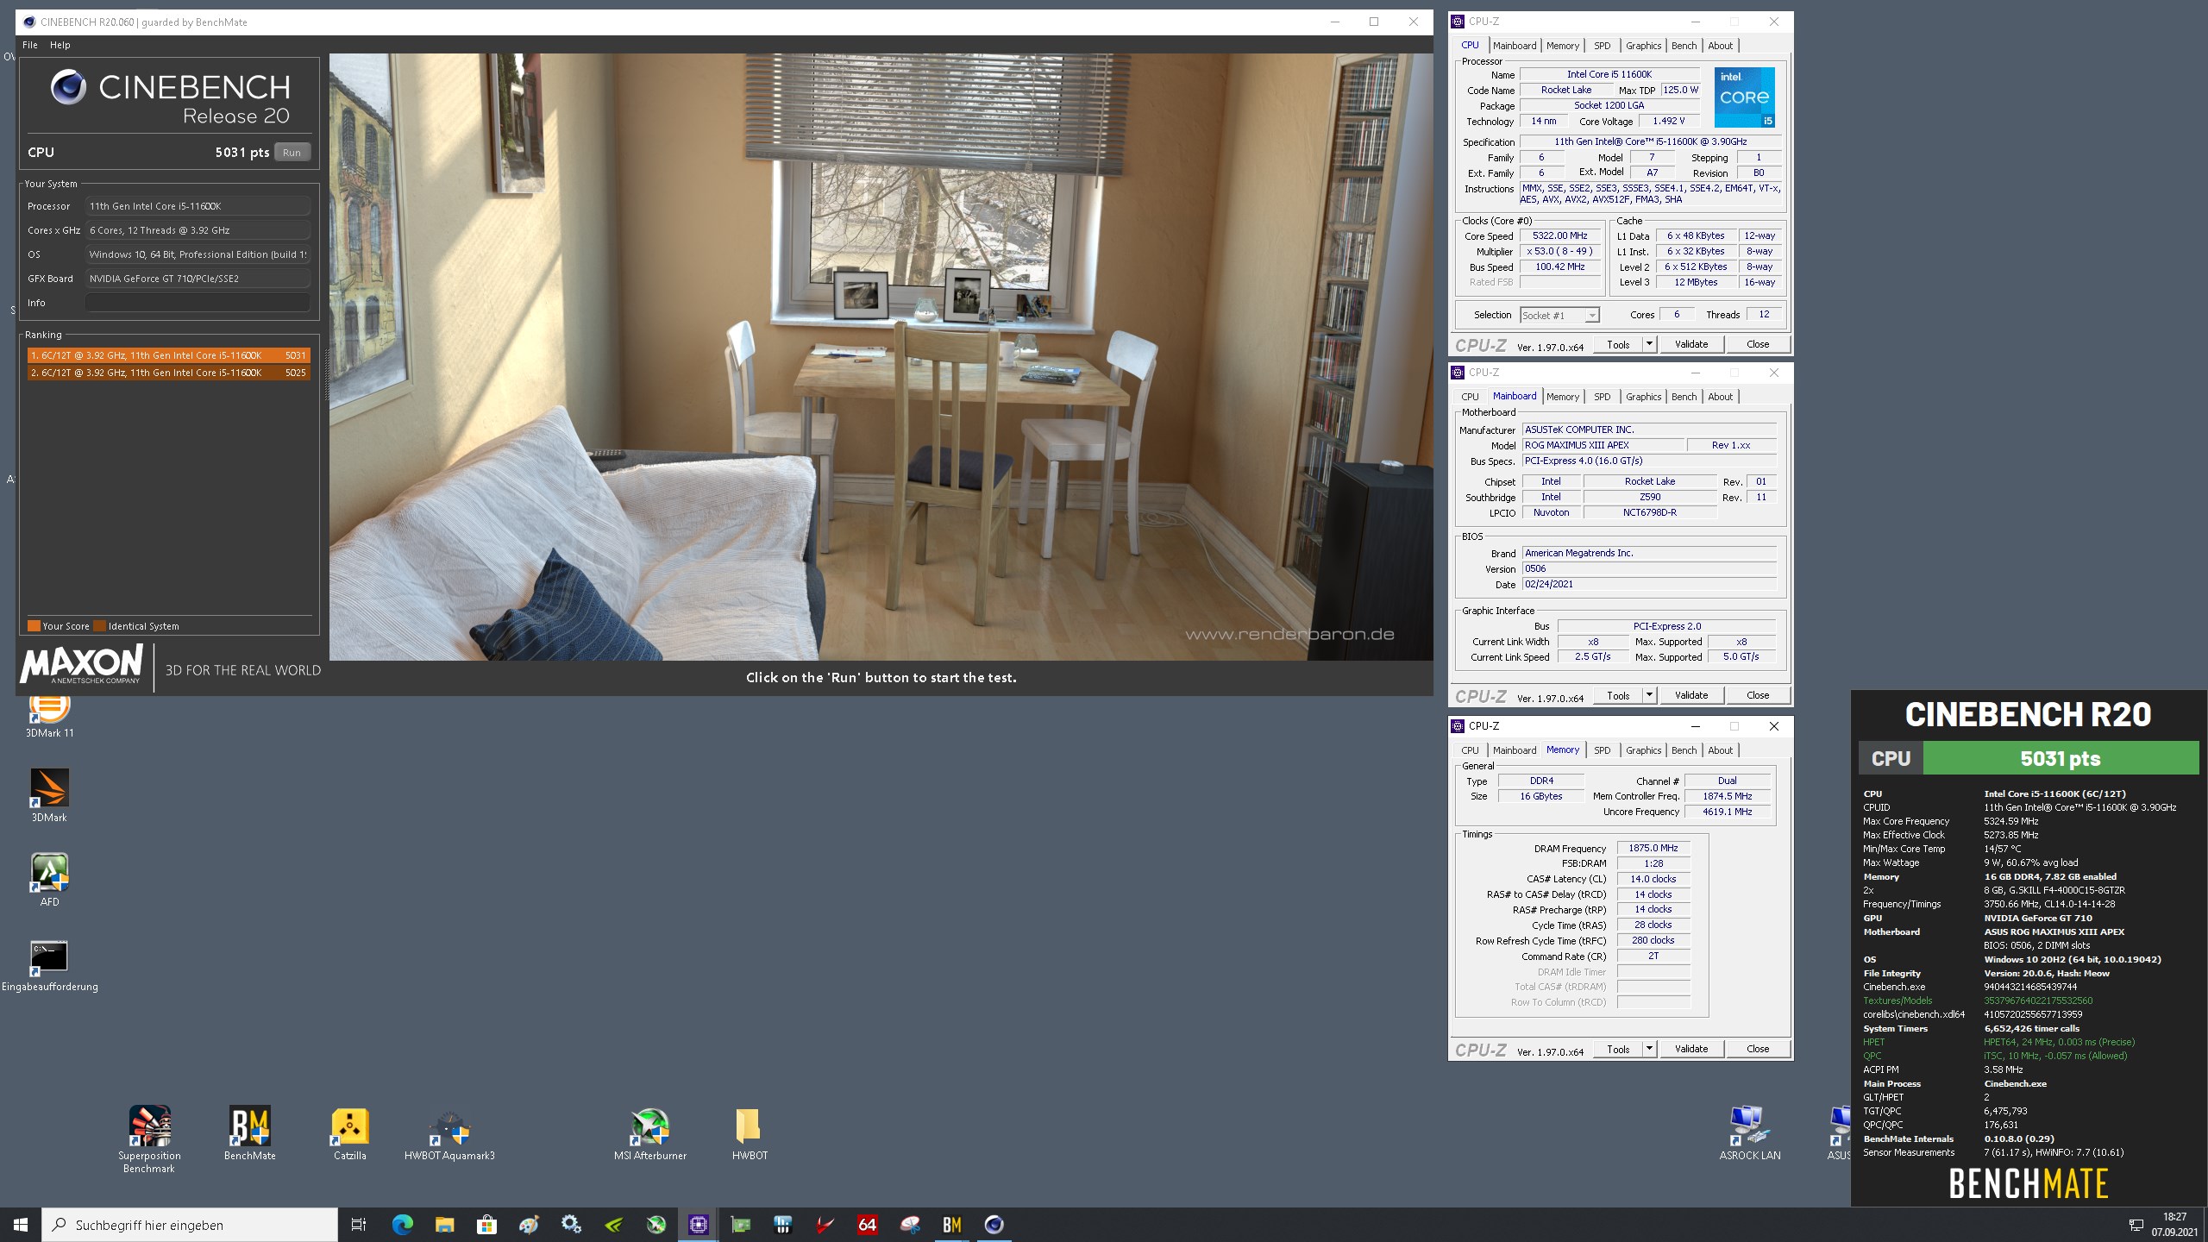This screenshot has height=1242, width=2208.
Task: Launch the MSI Afterburner desktop shortcut
Action: coord(650,1133)
